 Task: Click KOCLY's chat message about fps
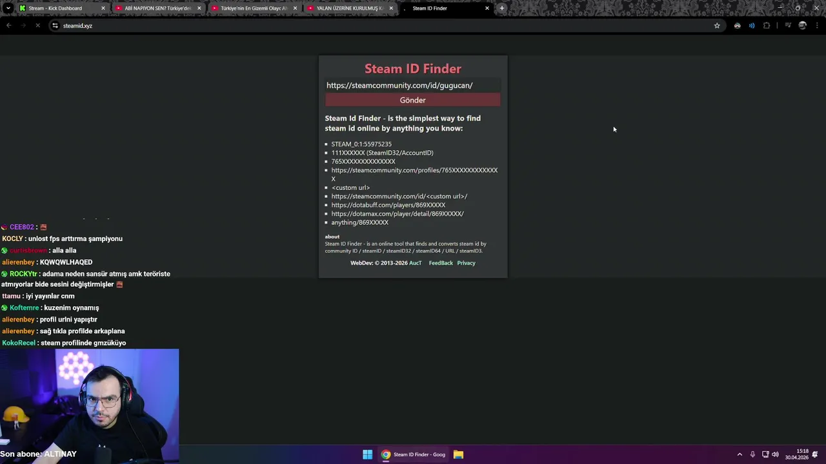pyautogui.click(x=62, y=238)
